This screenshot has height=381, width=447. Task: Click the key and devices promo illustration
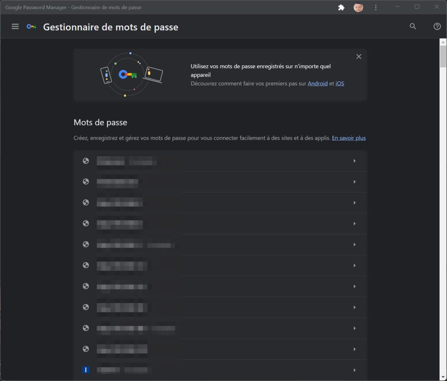(x=131, y=74)
